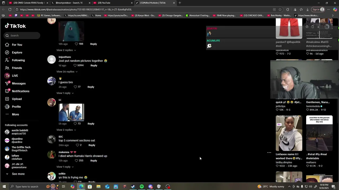This screenshot has height=190, width=339.
Task: Expand View 2 replies under the 73-like comment
Action: click(x=66, y=130)
